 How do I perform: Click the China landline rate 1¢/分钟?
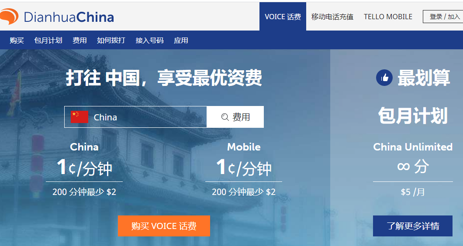point(84,167)
